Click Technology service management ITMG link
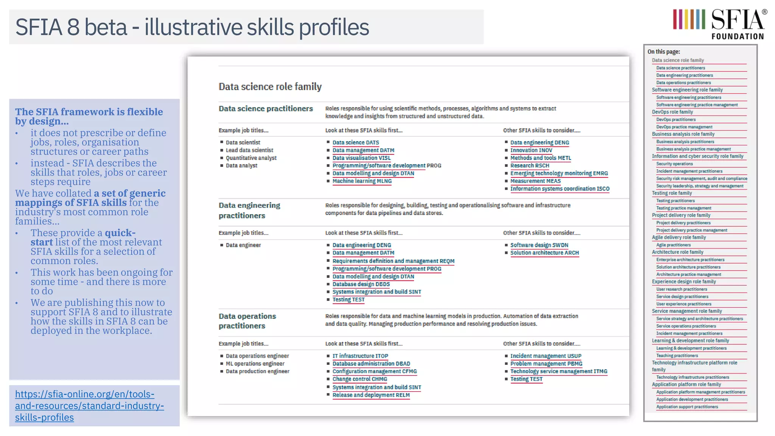775x436 pixels. 559,372
